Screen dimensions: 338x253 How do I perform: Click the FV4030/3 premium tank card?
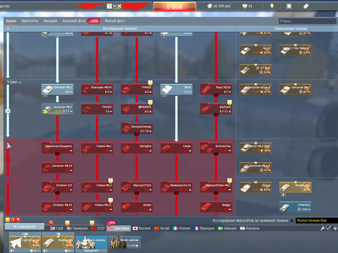(295, 206)
